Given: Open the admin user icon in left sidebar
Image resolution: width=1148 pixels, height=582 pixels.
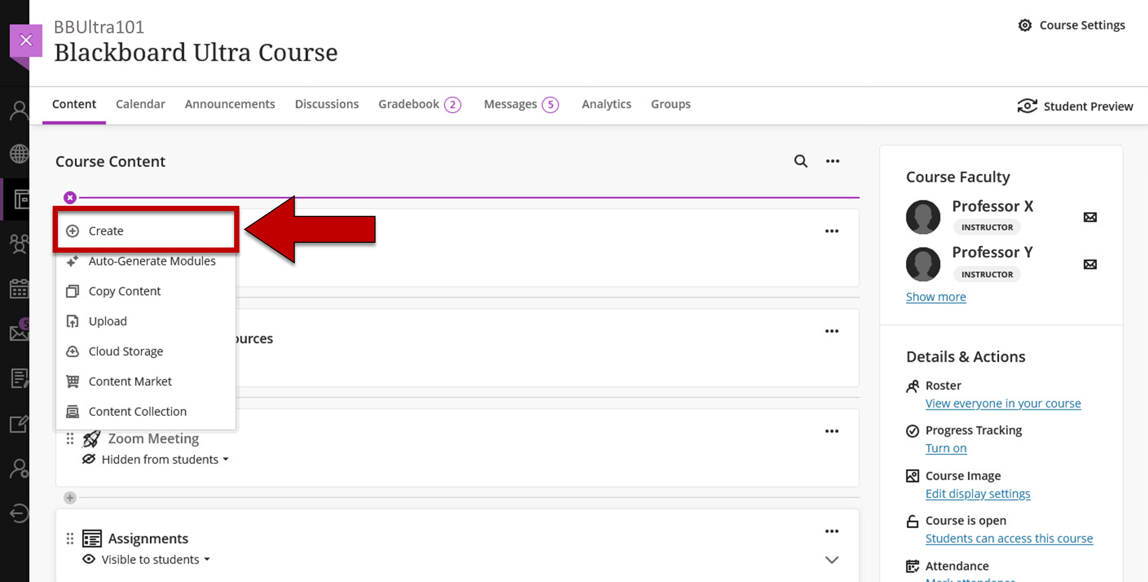Looking at the screenshot, I should [19, 469].
